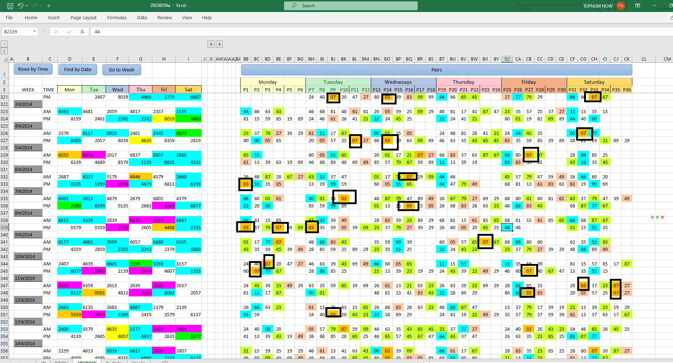Show outline level 2 columns
Screen dimensions: 673x363
[x=4, y=51]
